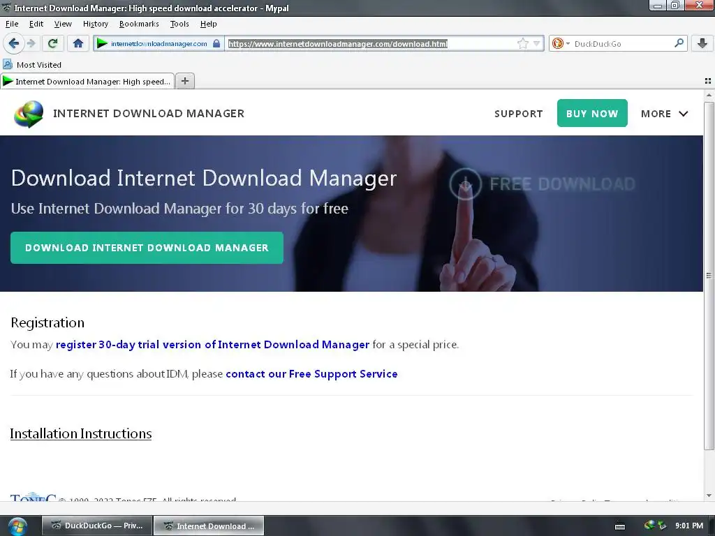Reload the current page
This screenshot has height=536, width=715.
click(x=52, y=43)
